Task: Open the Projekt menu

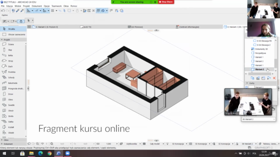Action: (x=26, y=6)
